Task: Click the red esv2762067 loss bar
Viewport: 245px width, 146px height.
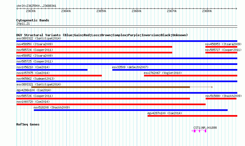Action: coord(190,76)
